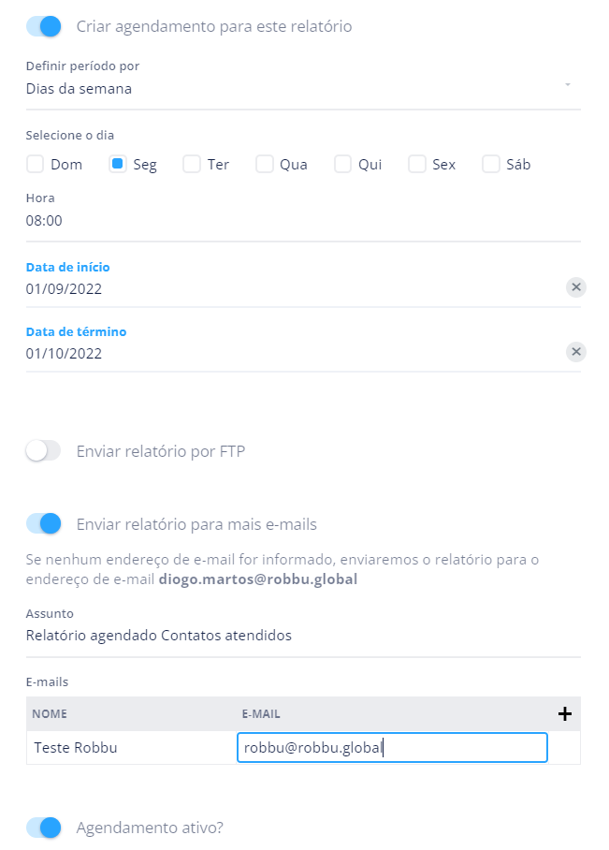Add a new e-mail row with plus icon
609x850 pixels.
pos(564,714)
